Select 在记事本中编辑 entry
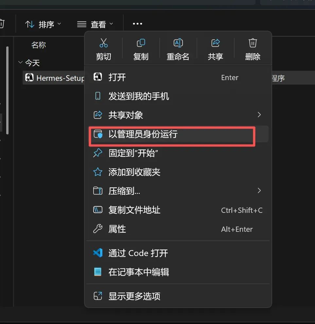This screenshot has width=315, height=324. coord(178,272)
